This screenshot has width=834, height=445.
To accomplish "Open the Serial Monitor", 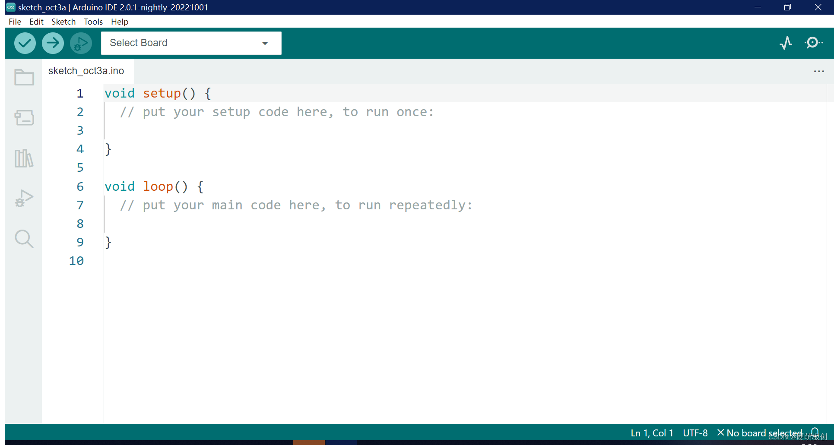I will click(x=814, y=43).
